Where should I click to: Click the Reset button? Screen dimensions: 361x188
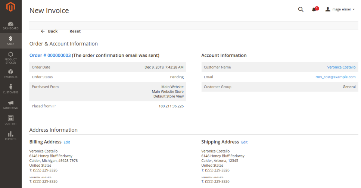tap(75, 31)
